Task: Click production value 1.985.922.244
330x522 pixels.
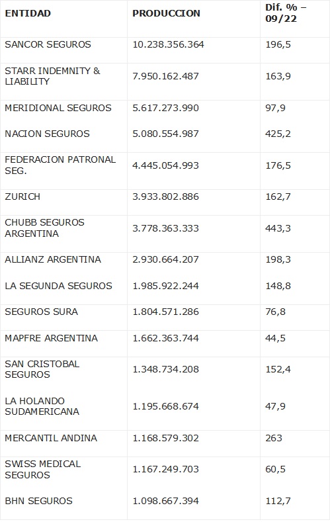Action: coord(166,286)
